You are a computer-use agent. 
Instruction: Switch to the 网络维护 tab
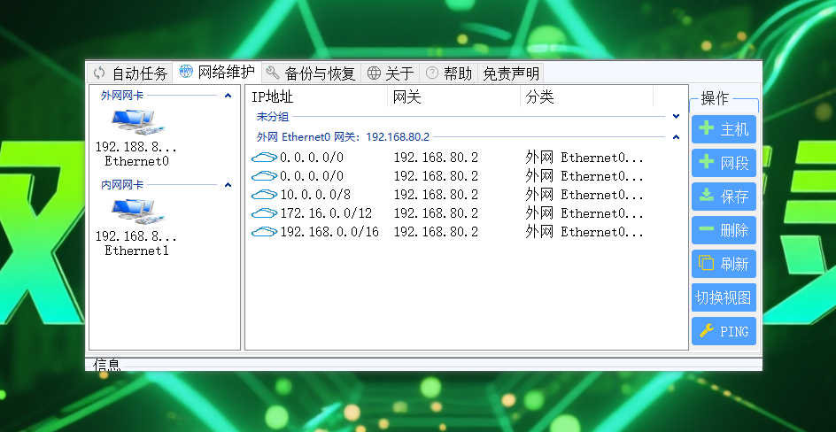(217, 72)
